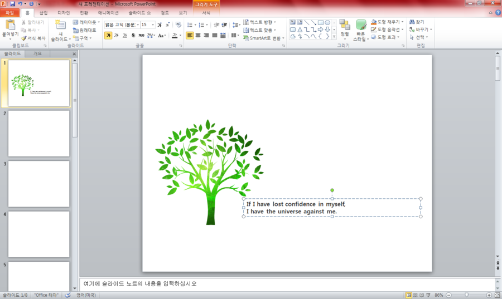Click spell check icon in status bar
502x299 pixels.
pos(67,295)
